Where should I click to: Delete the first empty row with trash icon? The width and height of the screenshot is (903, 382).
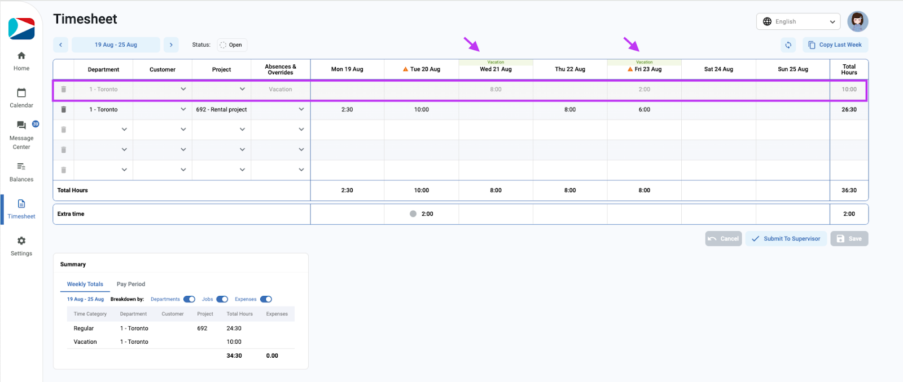[64, 130]
